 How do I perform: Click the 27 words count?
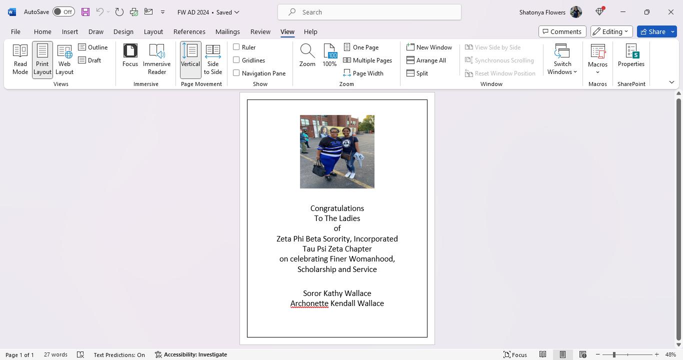coord(55,354)
